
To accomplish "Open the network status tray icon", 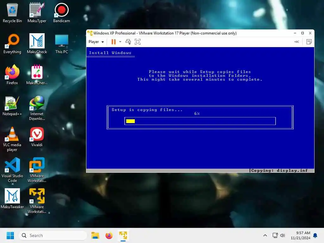I will pyautogui.click(x=275, y=235).
